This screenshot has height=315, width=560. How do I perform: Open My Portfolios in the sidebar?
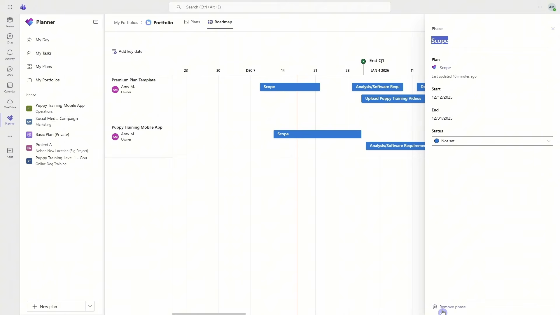point(48,80)
